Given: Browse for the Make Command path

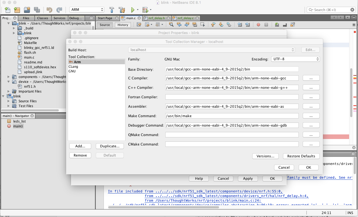Looking at the screenshot, I should [x=311, y=116].
